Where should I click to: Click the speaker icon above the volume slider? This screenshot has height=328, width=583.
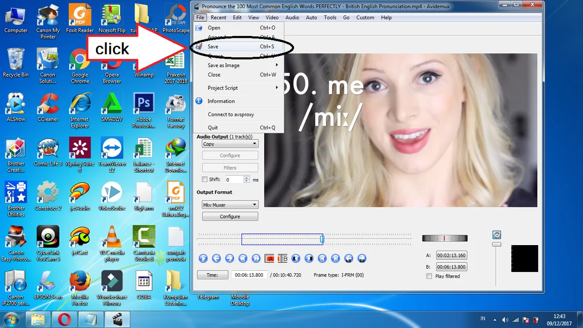pyautogui.click(x=497, y=235)
